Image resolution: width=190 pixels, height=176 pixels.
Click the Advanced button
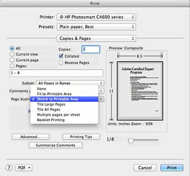(x=30, y=137)
